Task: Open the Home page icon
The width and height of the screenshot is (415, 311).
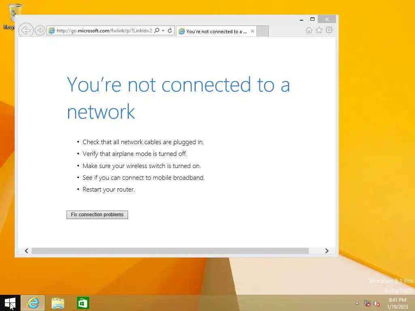Action: pos(309,30)
